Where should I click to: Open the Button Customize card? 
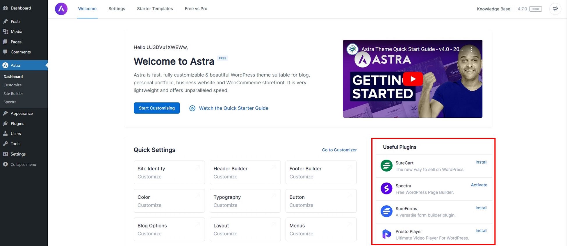coord(321,201)
